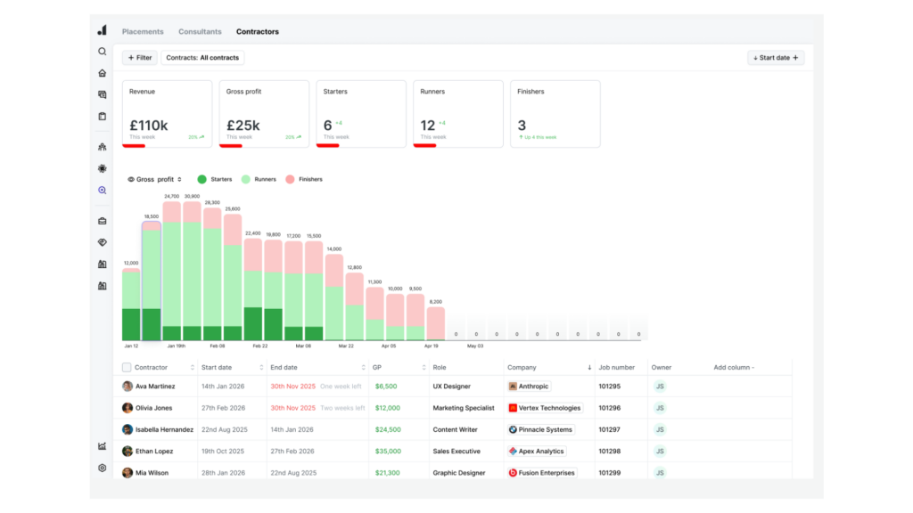Click Ethan Lopez's avatar
Viewport: 913px width, 513px height.
pyautogui.click(x=127, y=451)
